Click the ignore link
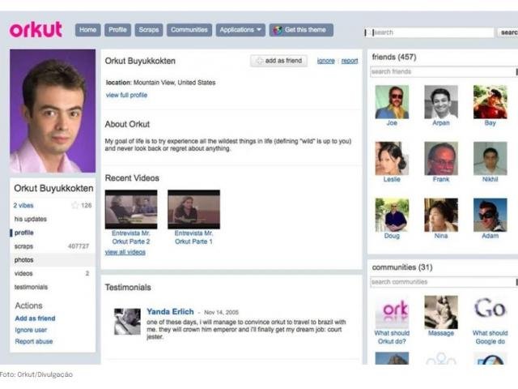The width and height of the screenshot is (518, 389). tap(325, 61)
